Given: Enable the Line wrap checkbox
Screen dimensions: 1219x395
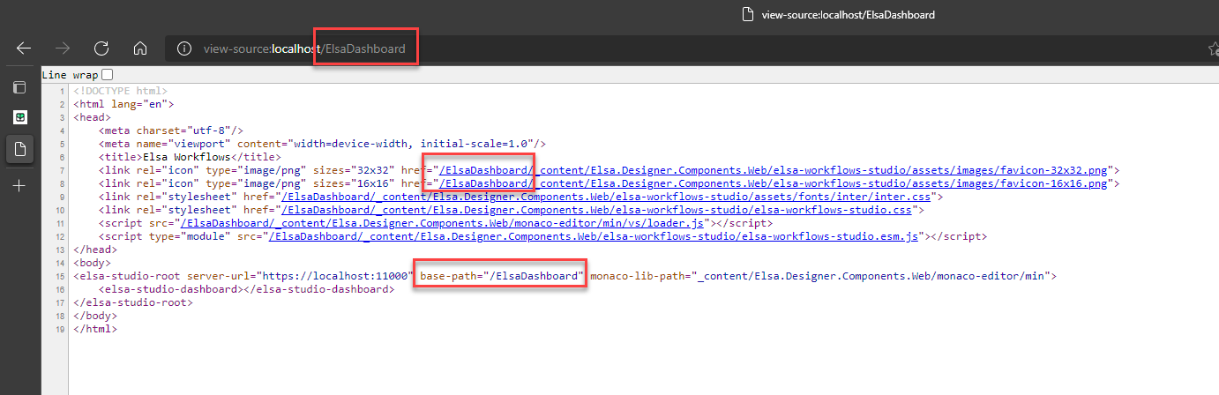Looking at the screenshot, I should (108, 75).
